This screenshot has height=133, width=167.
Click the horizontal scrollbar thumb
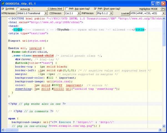click(12, 130)
